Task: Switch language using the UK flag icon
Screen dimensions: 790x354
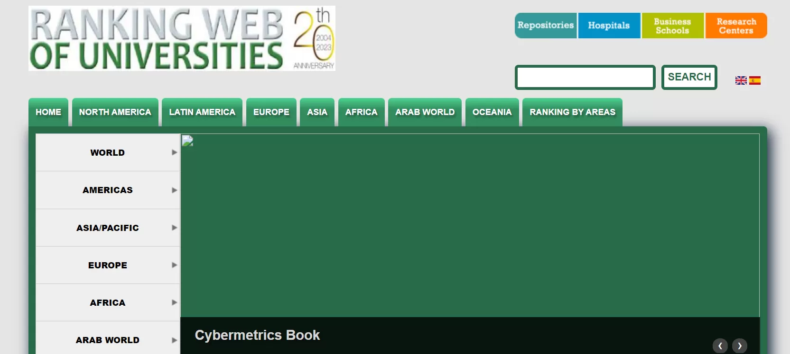Action: pos(741,80)
